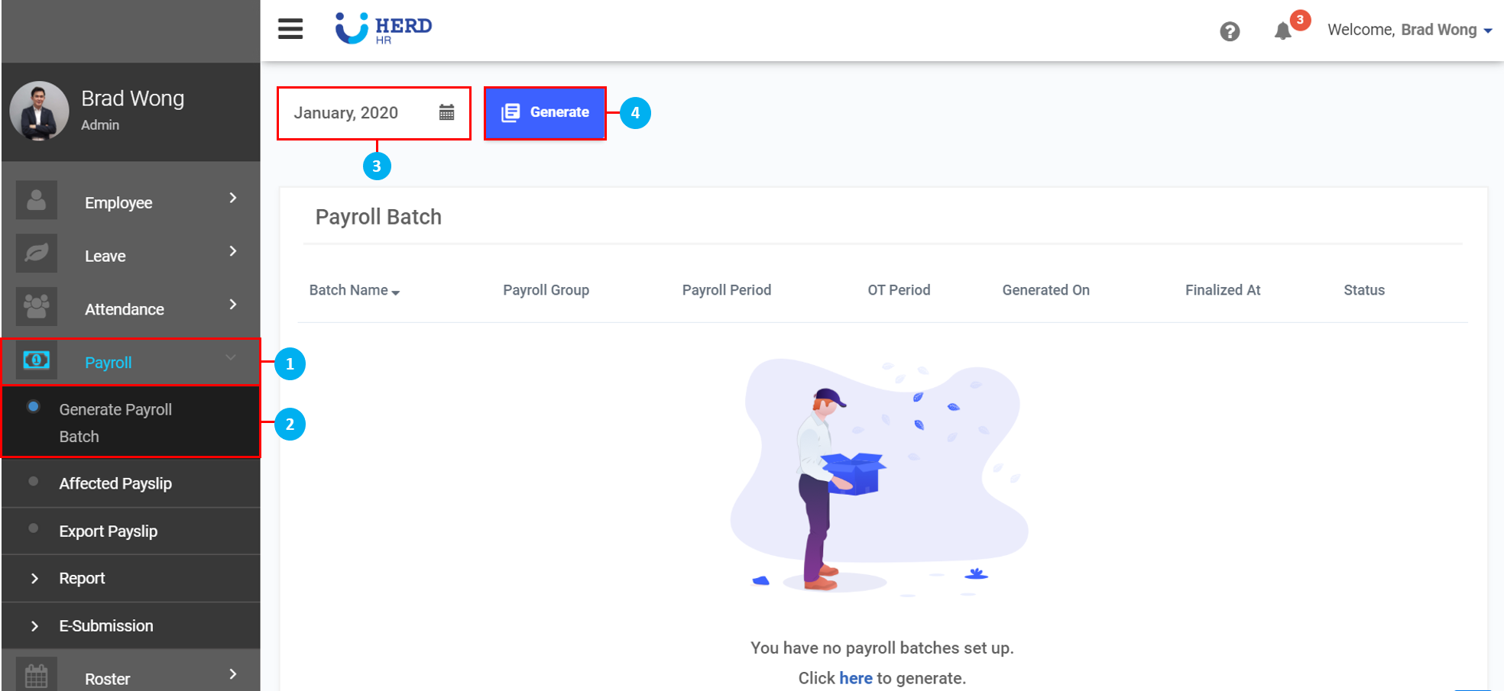Click the calendar icon in the date field

coord(447,113)
